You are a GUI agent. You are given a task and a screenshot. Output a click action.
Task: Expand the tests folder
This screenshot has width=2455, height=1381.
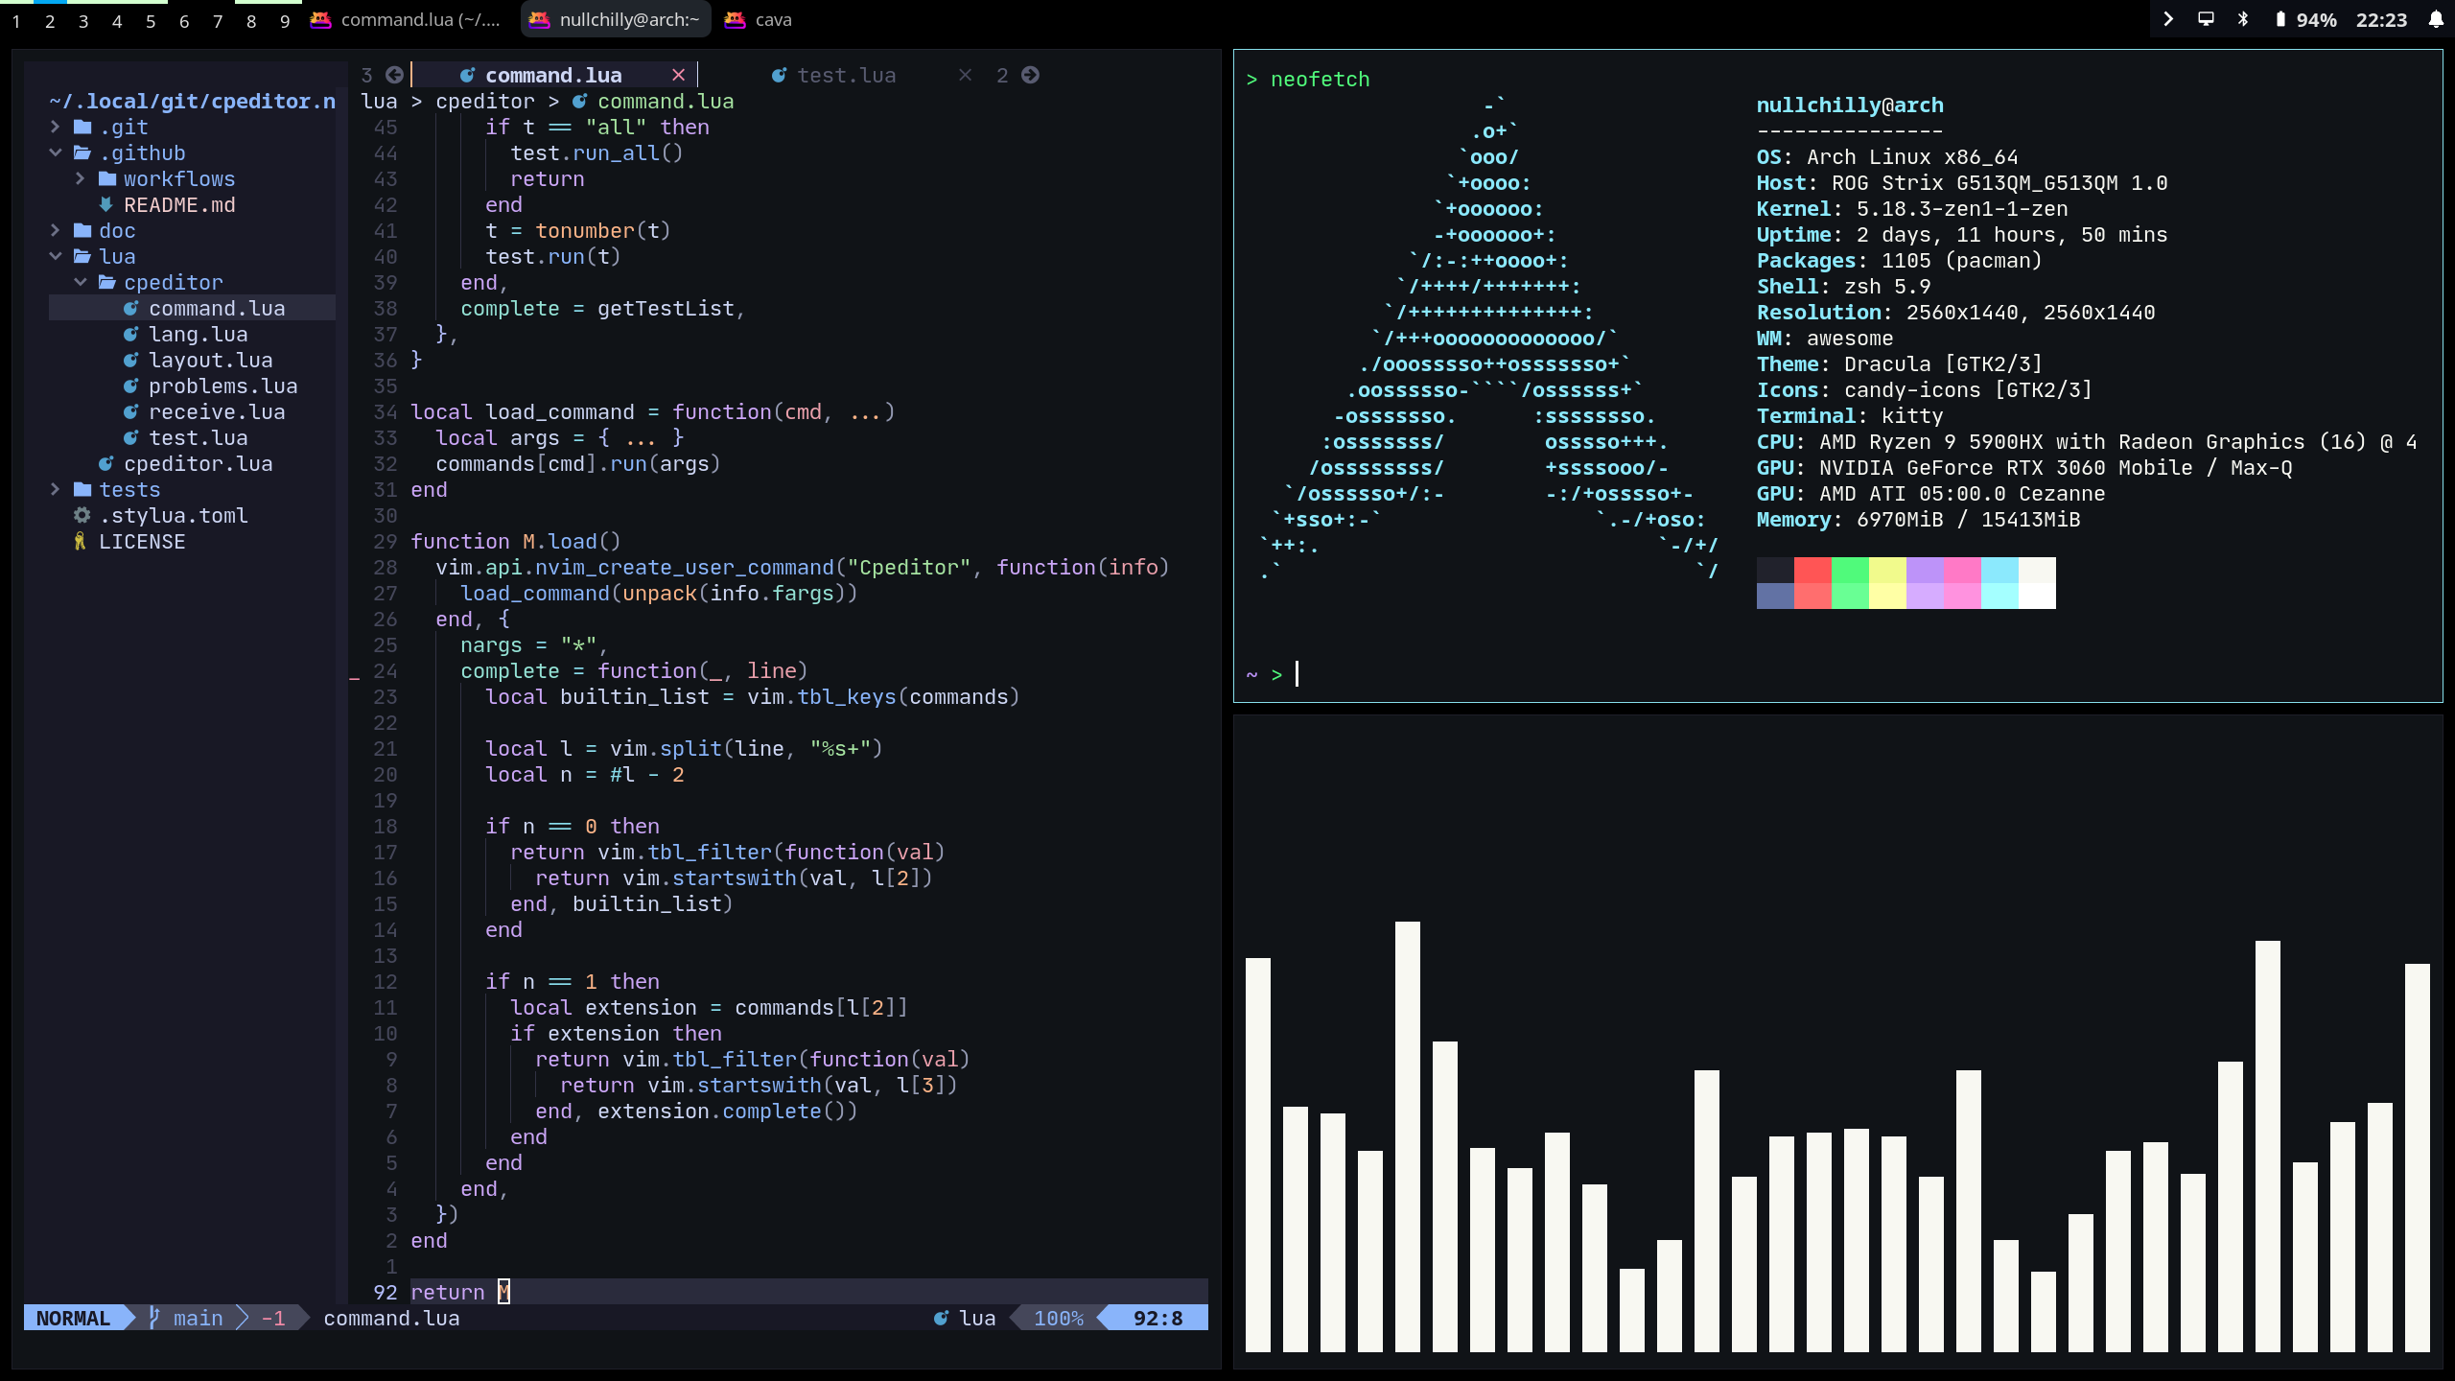coord(56,489)
